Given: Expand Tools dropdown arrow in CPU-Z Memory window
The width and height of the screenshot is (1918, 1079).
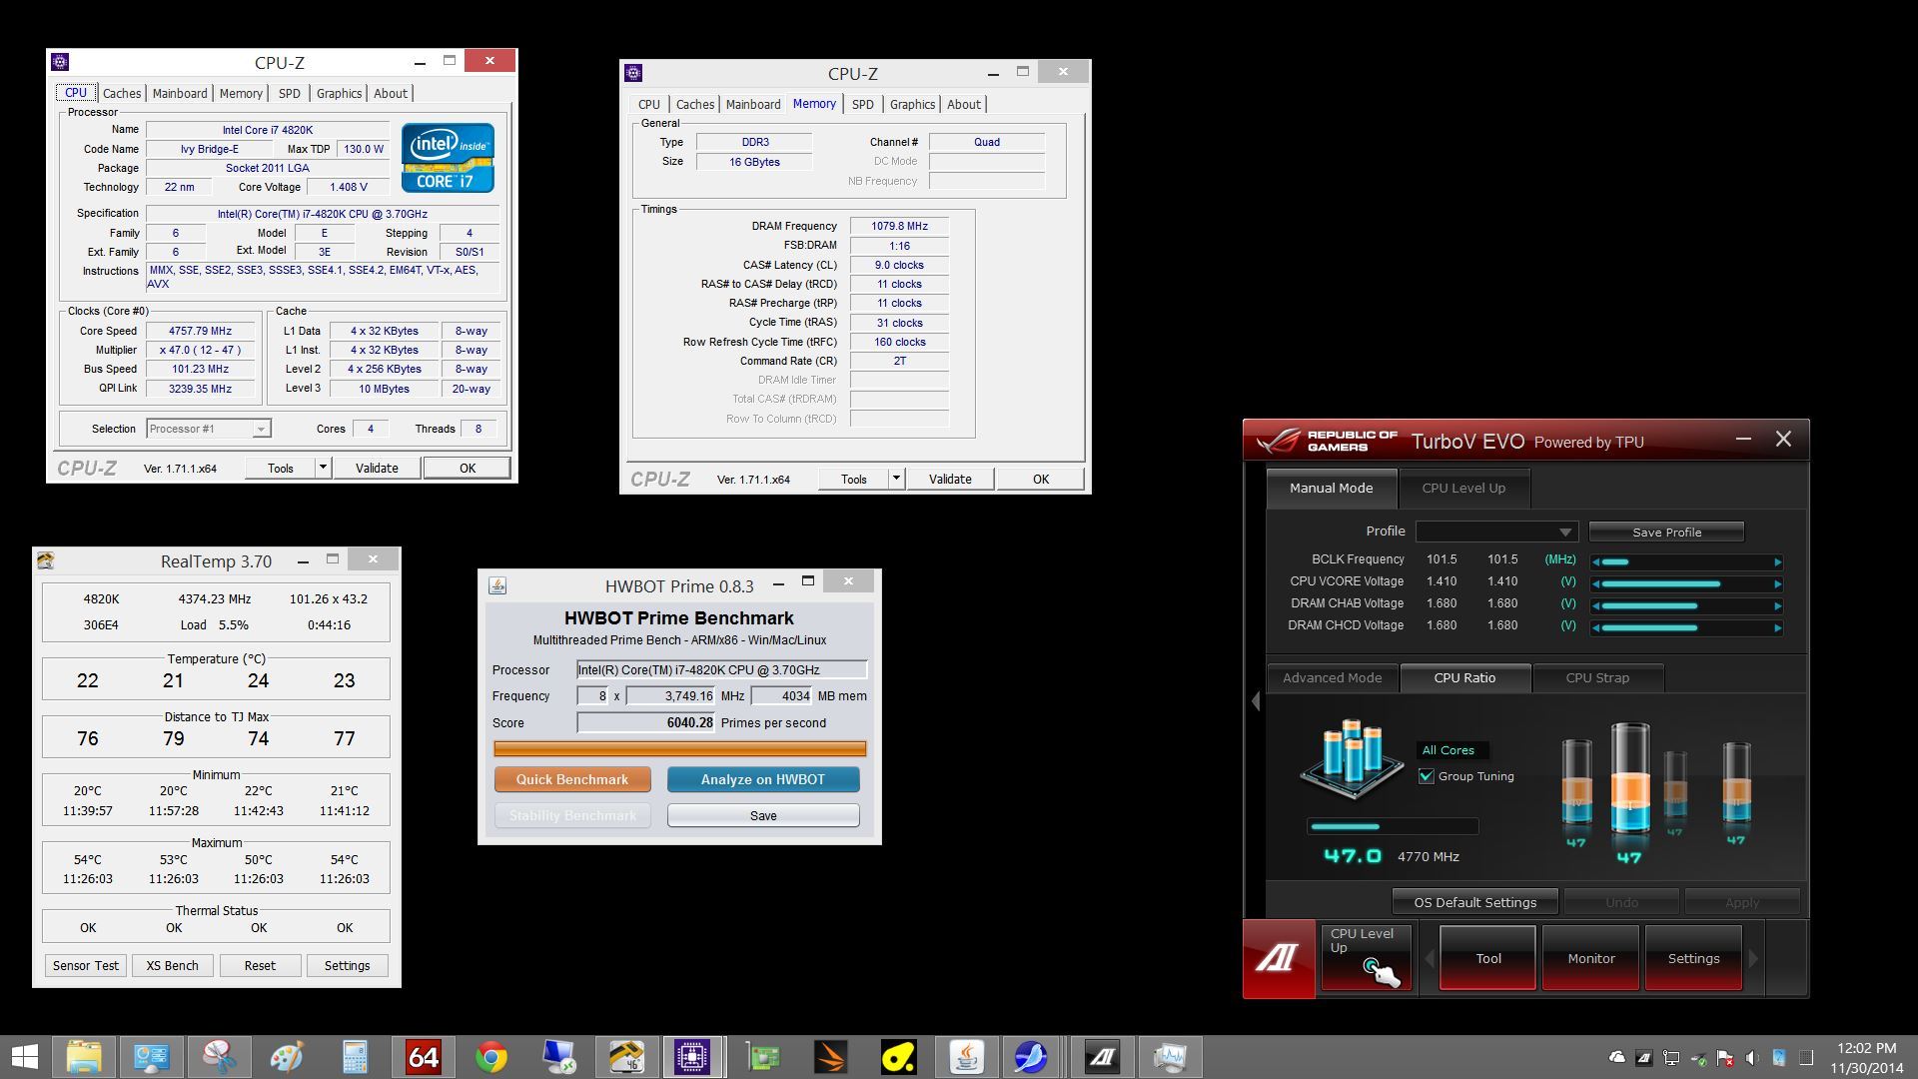Looking at the screenshot, I should (896, 479).
